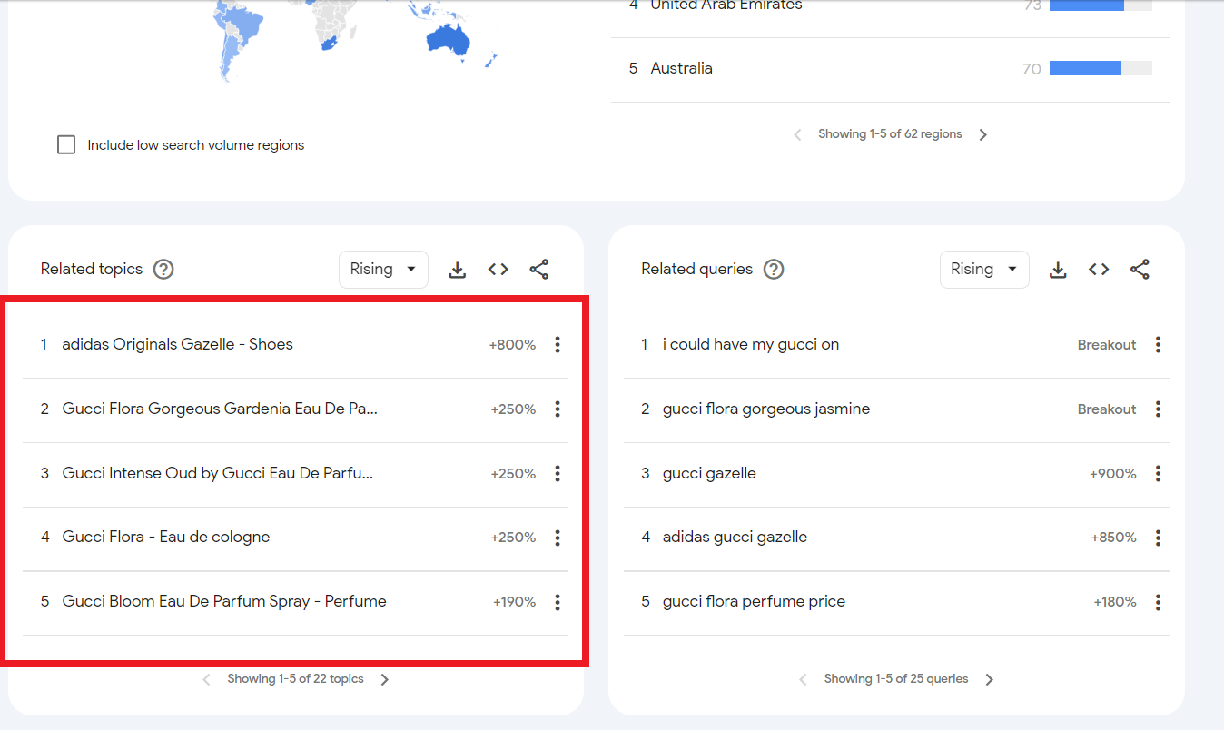Open more options for Gucci Flora Eau de cologne

point(558,538)
